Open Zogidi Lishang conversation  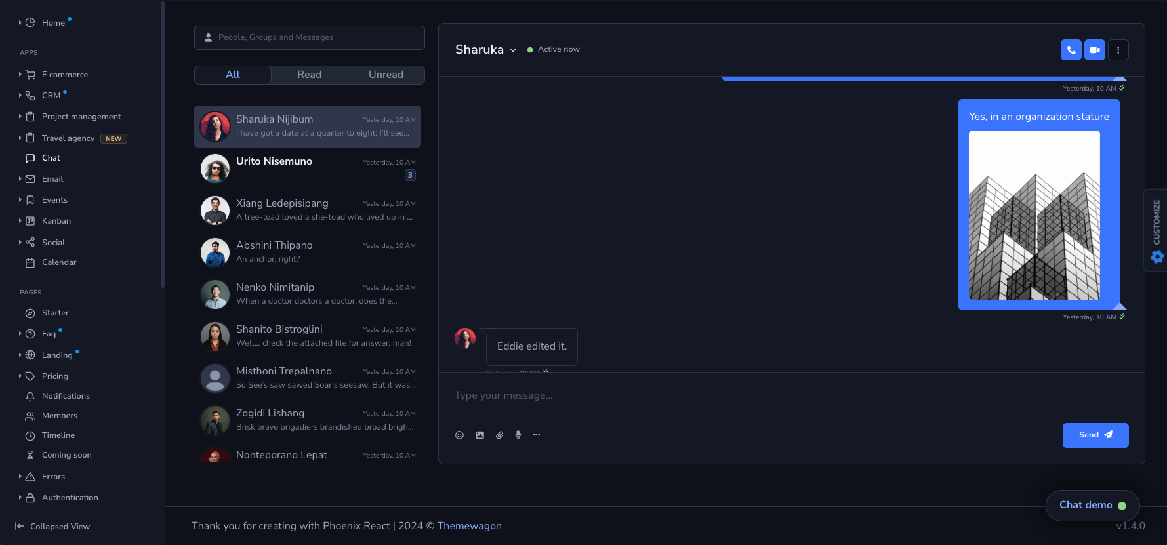click(x=308, y=420)
